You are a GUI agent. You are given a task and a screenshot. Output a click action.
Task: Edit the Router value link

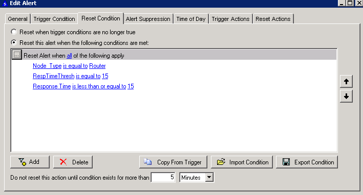point(97,66)
